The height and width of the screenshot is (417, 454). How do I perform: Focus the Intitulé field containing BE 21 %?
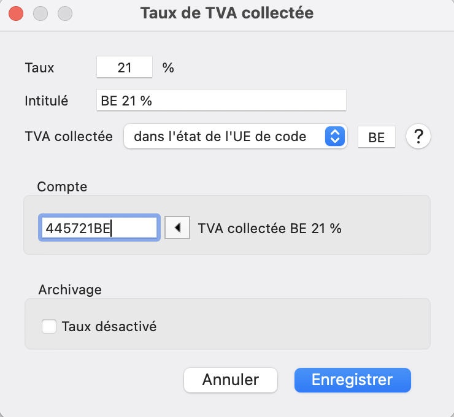[221, 100]
